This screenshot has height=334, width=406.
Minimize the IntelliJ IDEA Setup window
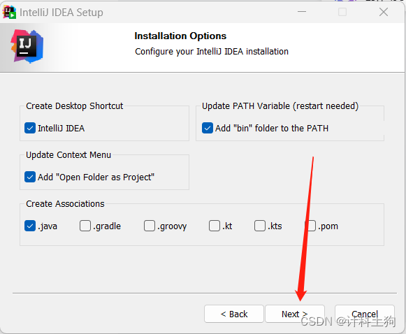pyautogui.click(x=302, y=12)
